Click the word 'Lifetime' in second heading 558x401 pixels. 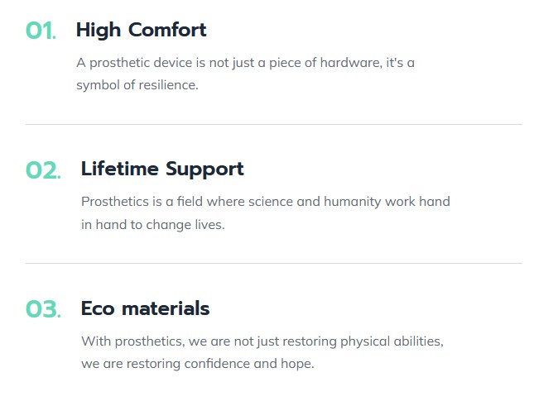coord(119,169)
